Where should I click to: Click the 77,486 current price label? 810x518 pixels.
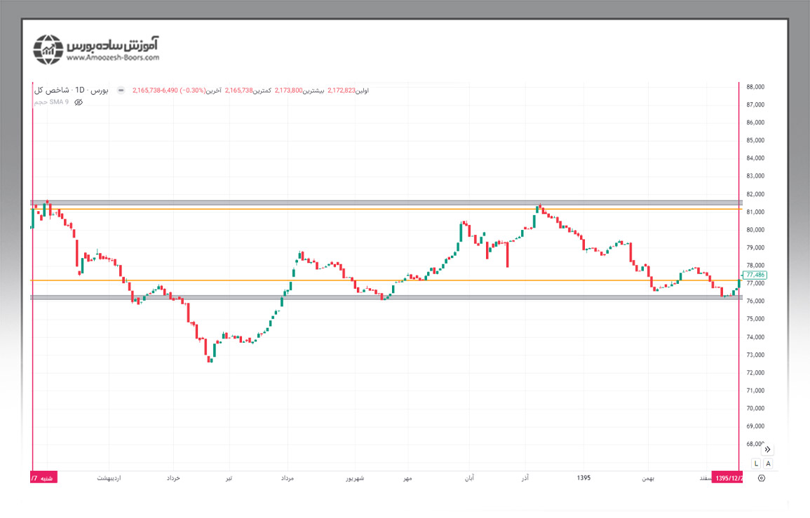pos(755,275)
